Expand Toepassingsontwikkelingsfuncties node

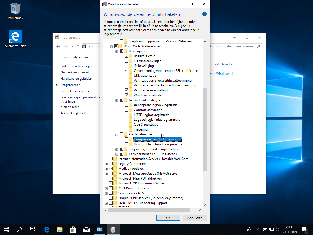[117, 149]
